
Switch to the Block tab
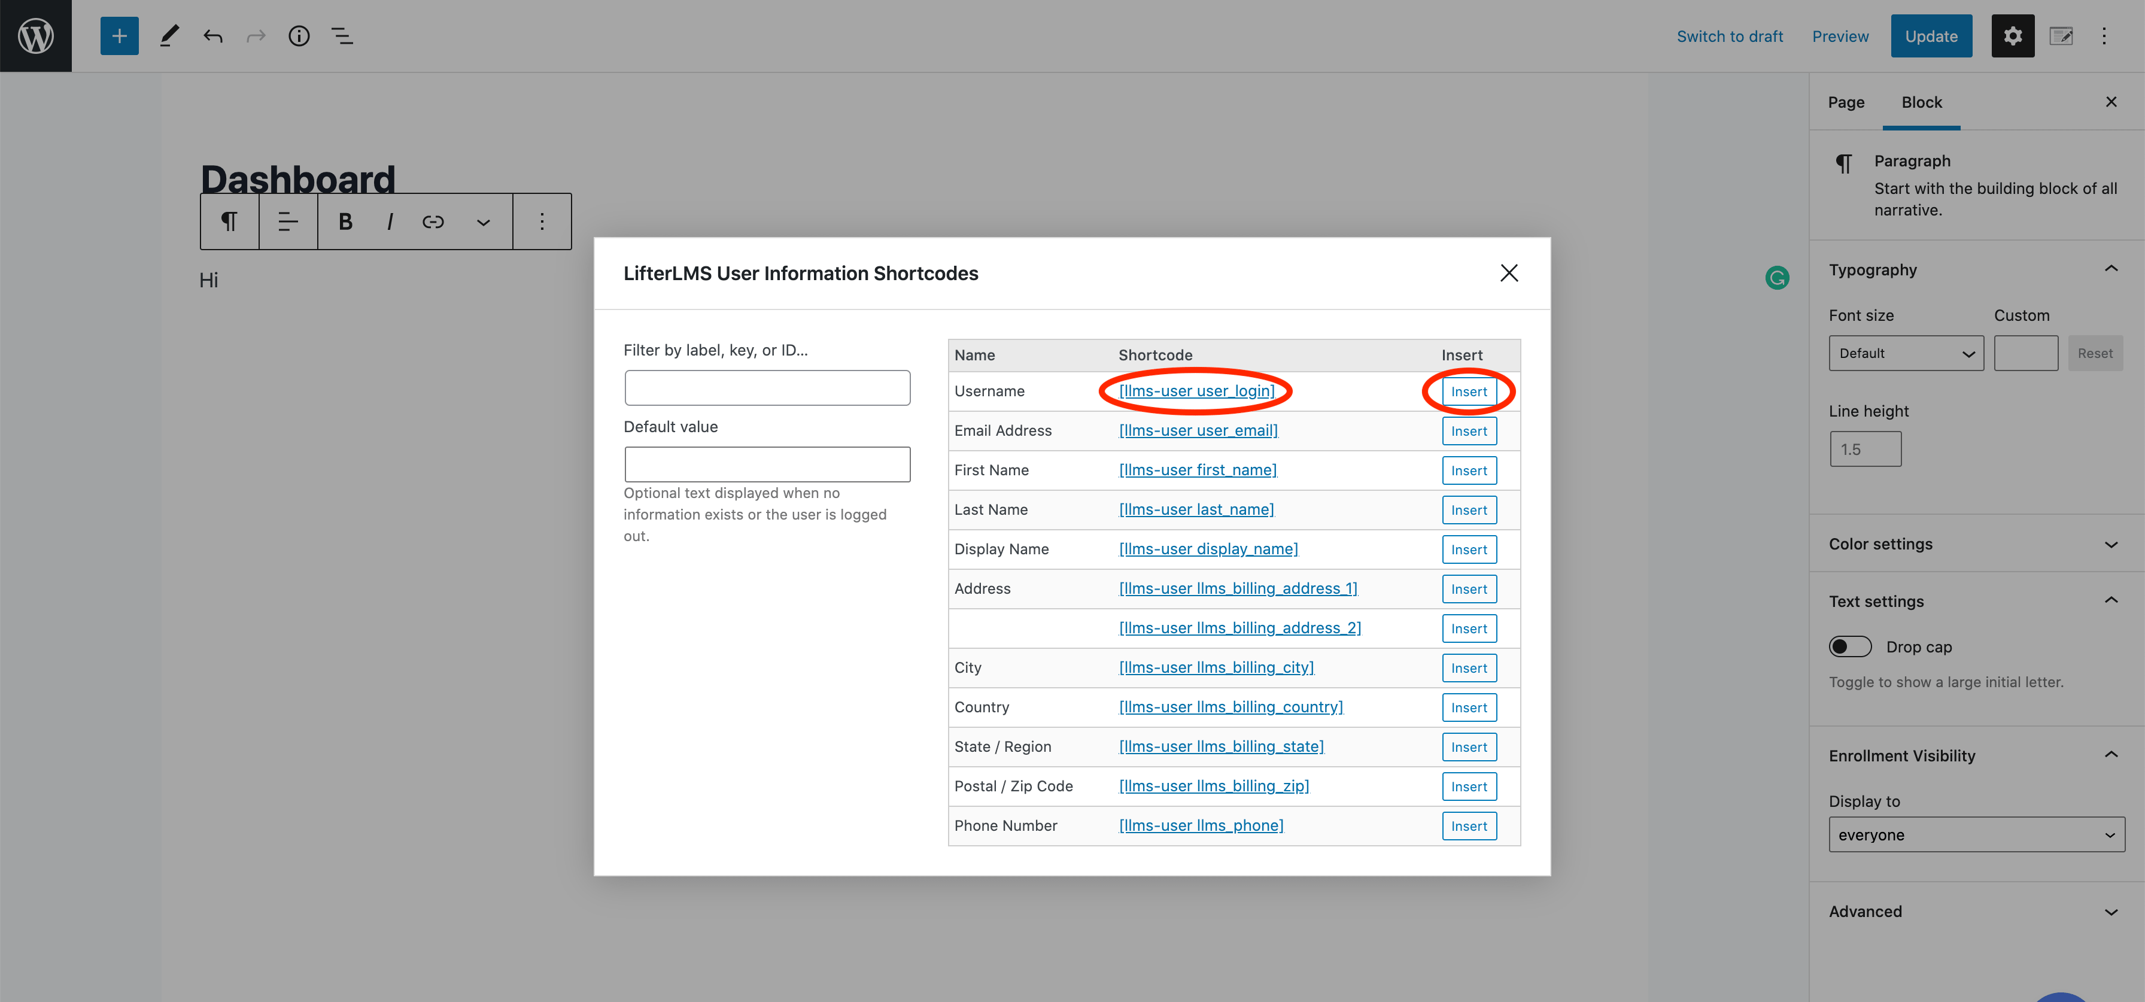[x=1921, y=102]
